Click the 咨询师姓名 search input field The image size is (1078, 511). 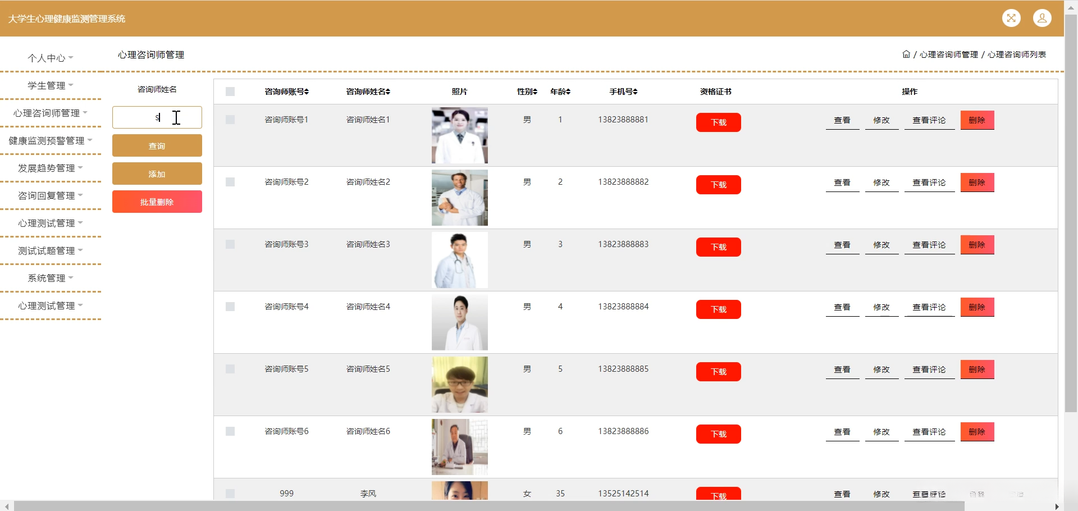157,117
